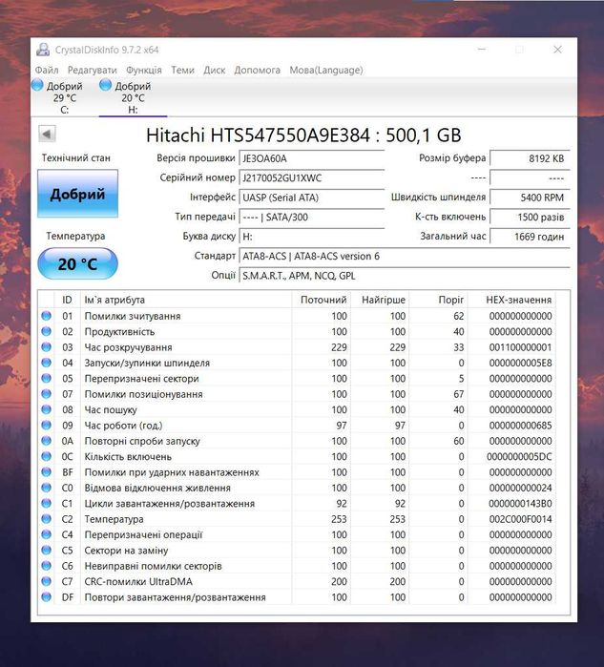The width and height of the screenshot is (604, 667).
Task: Click the standard field ATA8-ACS version 6
Action: 404,256
